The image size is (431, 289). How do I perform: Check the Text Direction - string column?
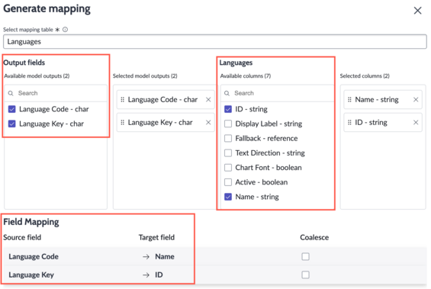[x=228, y=153]
